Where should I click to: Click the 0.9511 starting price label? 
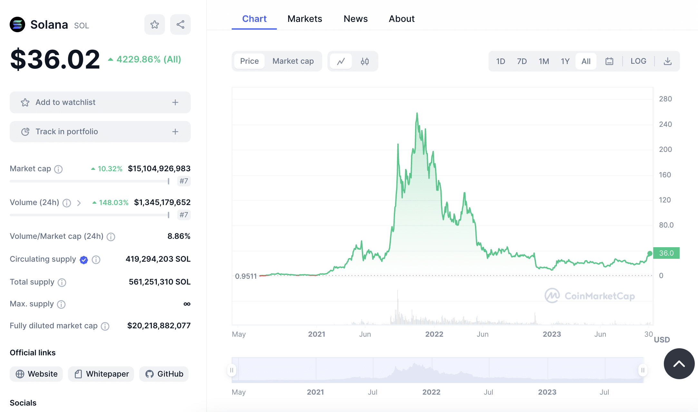point(246,276)
